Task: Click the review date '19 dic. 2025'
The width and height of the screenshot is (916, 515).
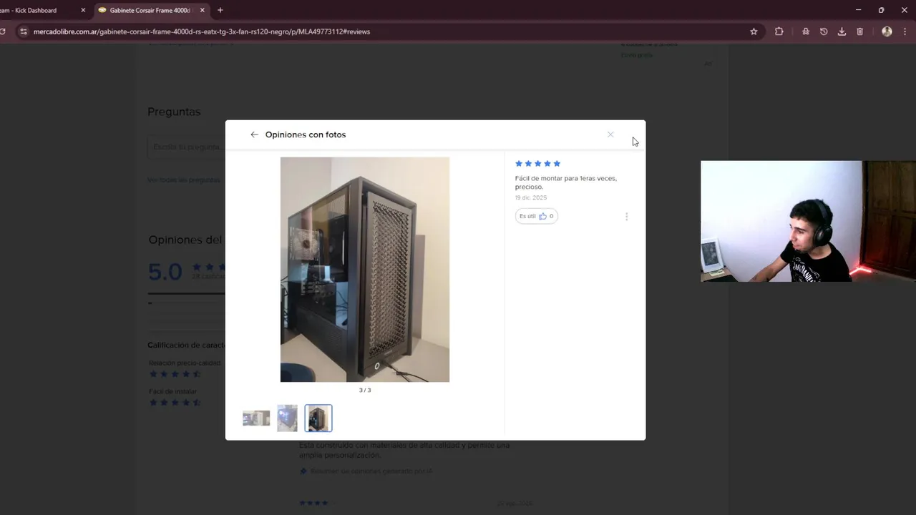Action: coord(531,197)
